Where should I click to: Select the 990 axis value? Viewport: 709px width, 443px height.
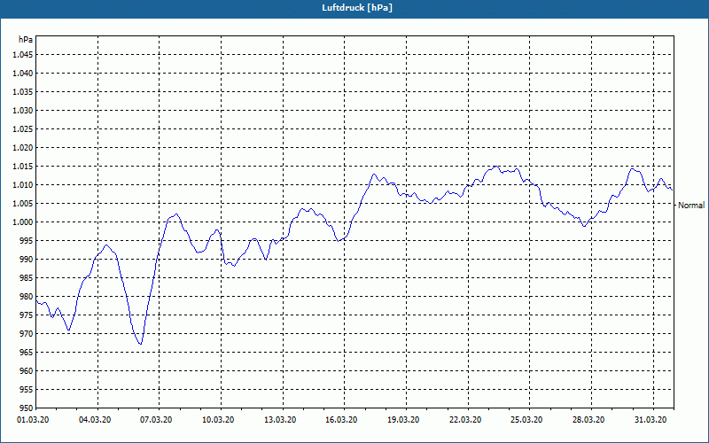(27, 259)
